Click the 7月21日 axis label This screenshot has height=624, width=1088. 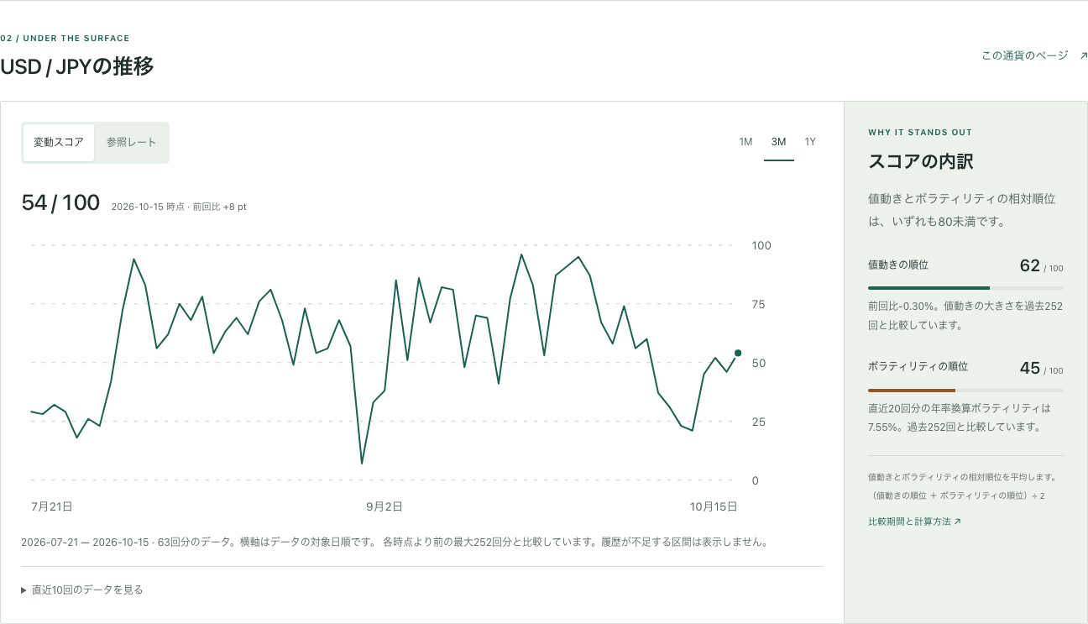[52, 506]
